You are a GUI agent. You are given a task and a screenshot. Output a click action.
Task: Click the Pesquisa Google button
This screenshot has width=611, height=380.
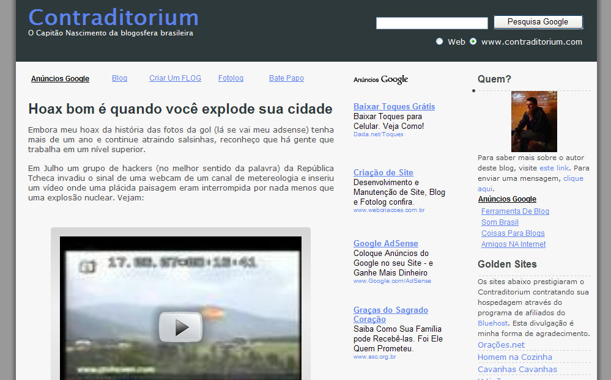click(538, 22)
